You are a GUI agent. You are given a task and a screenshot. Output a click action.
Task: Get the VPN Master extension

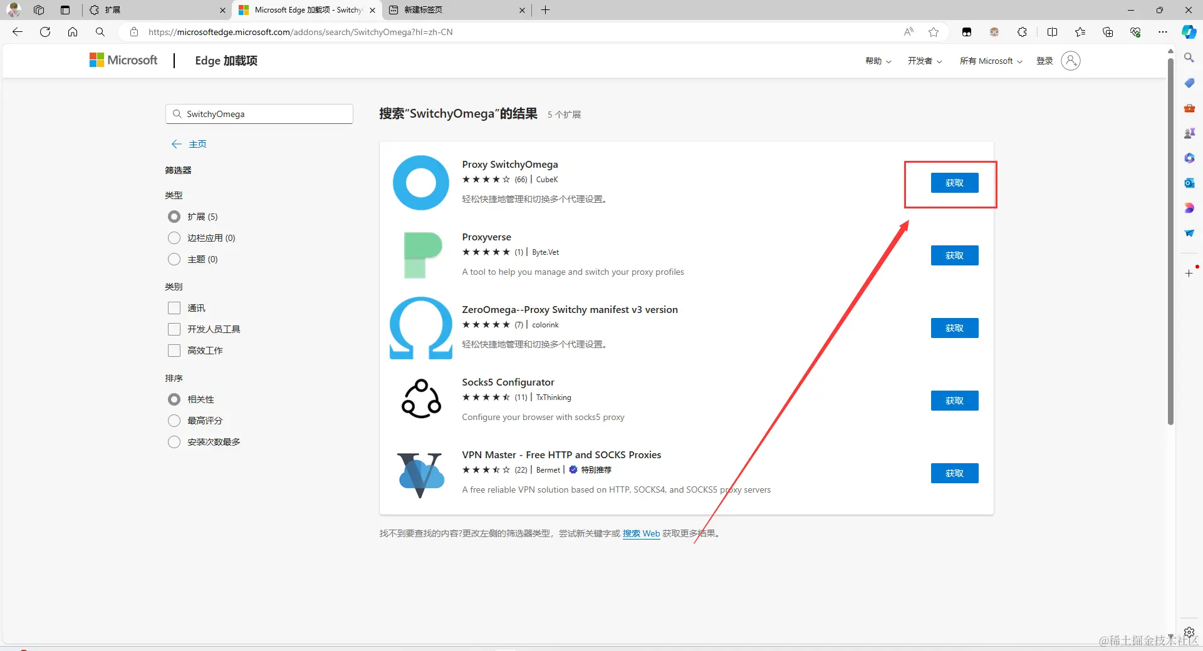tap(954, 473)
